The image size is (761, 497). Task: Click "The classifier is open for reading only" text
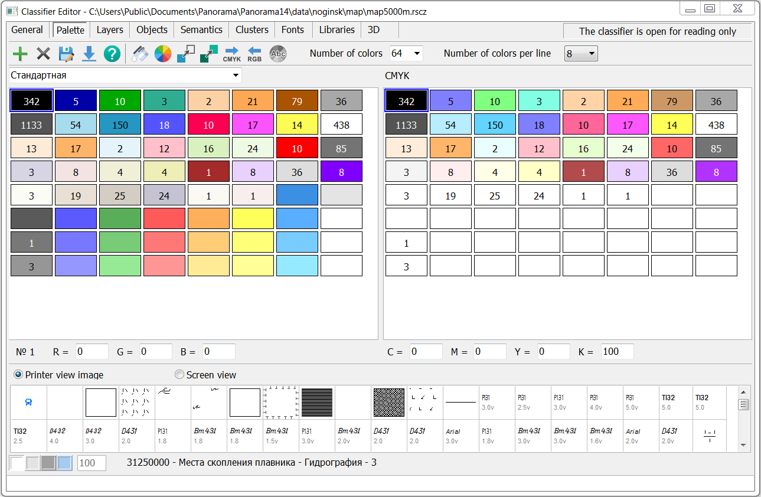(x=657, y=32)
